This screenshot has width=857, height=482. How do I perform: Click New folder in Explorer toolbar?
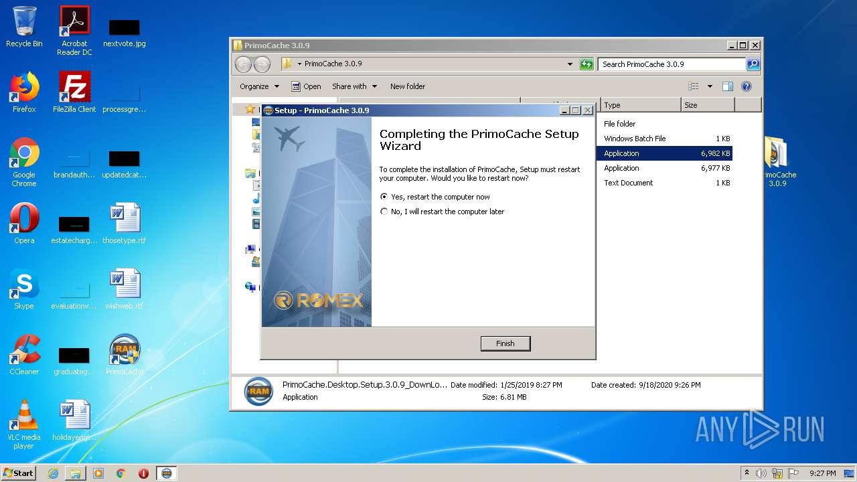point(408,86)
